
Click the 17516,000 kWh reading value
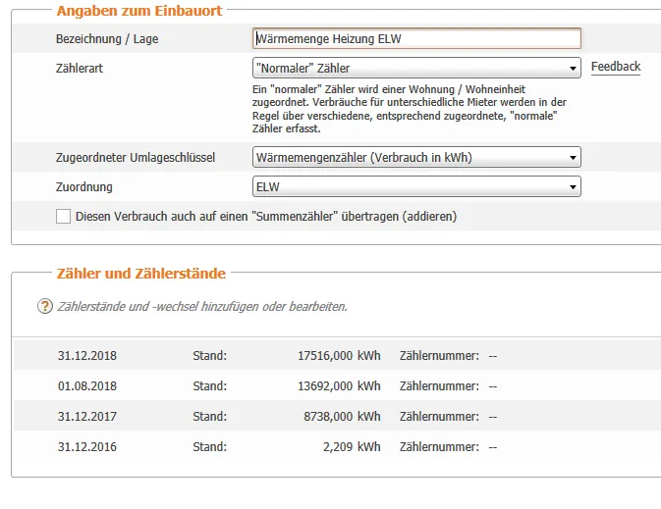337,356
